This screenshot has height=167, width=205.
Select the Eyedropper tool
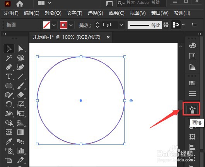click(9, 141)
